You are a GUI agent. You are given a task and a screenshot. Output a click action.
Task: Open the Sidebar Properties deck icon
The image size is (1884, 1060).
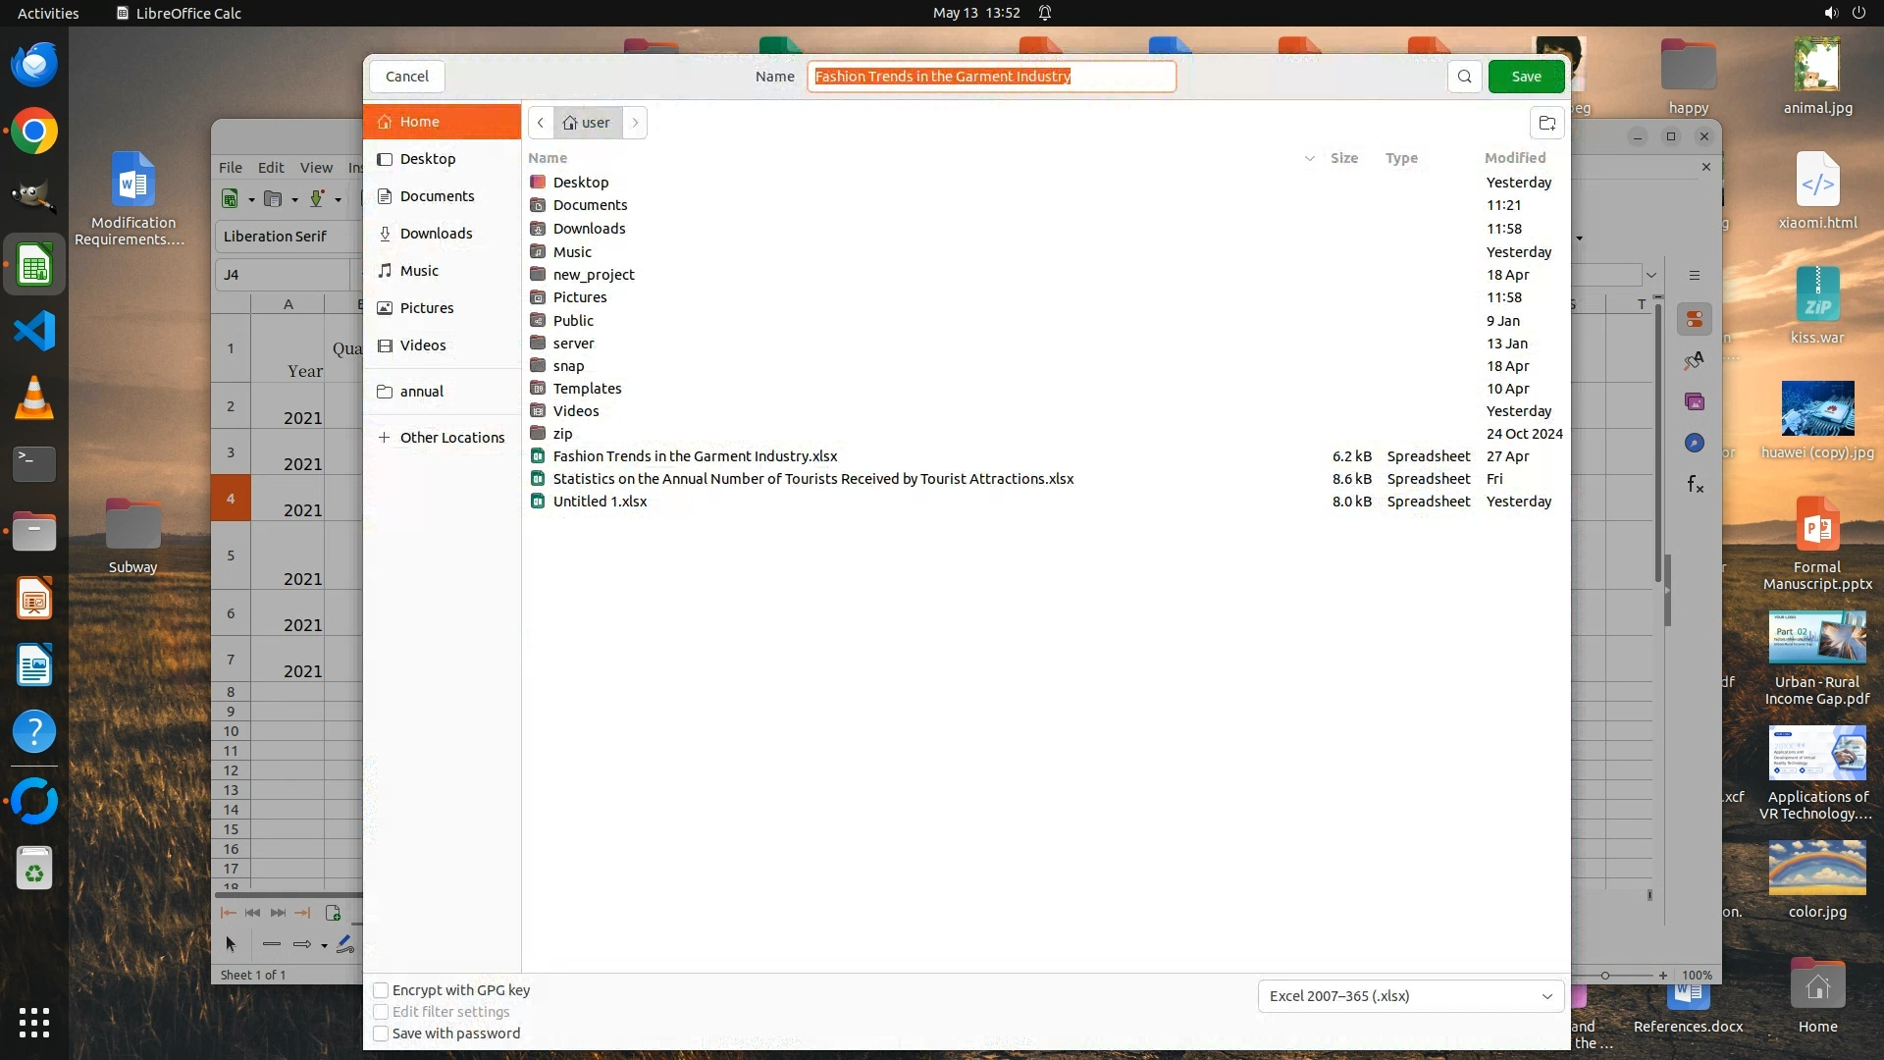point(1695,319)
